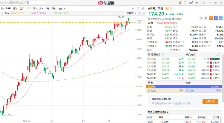Click MA100:154.21 indicator label
Image resolution: width=224 pixels, height=123 pixels.
click(62, 13)
